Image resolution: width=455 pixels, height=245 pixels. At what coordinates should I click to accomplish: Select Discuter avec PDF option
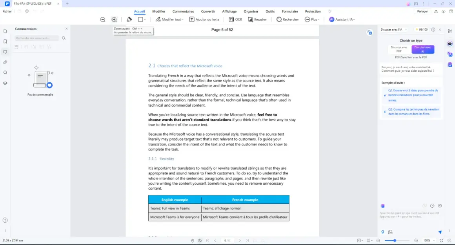[x=399, y=49]
